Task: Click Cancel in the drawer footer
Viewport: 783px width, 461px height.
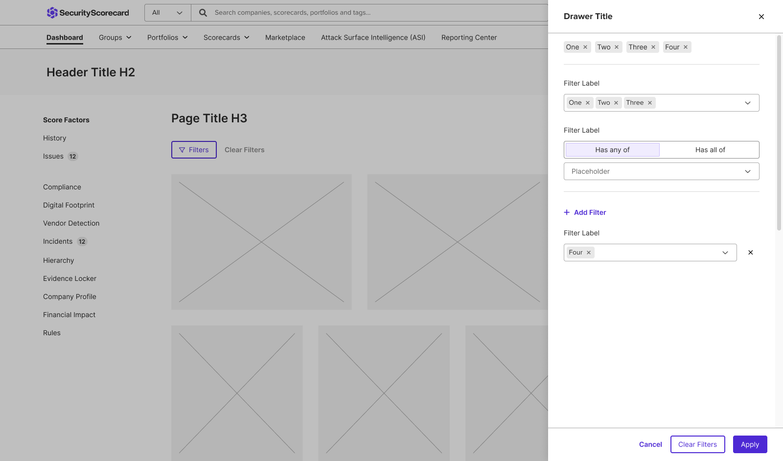Action: click(x=650, y=444)
